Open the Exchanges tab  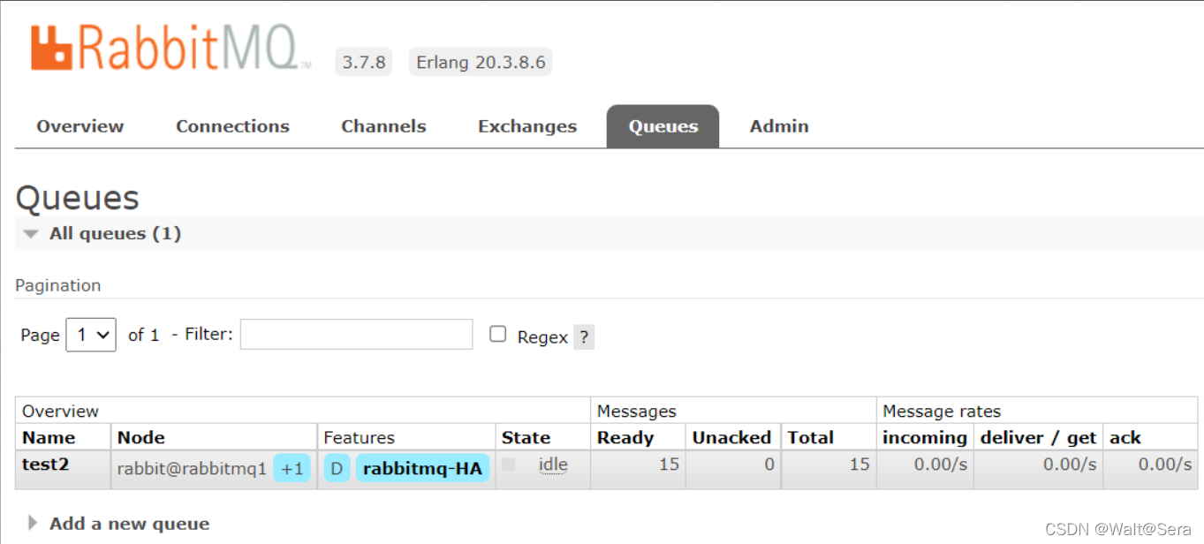[x=527, y=126]
